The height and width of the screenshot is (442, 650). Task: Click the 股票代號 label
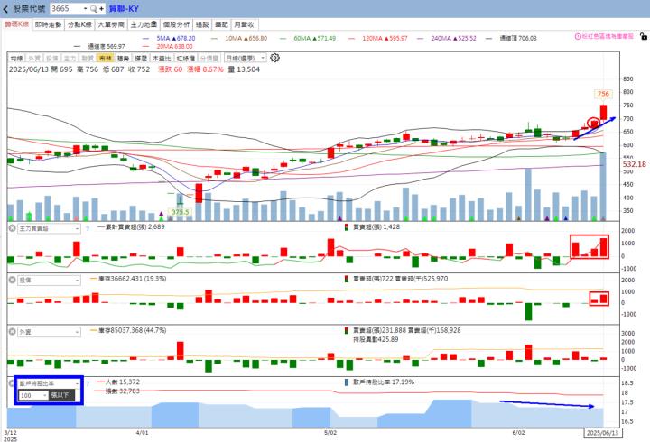click(x=29, y=9)
